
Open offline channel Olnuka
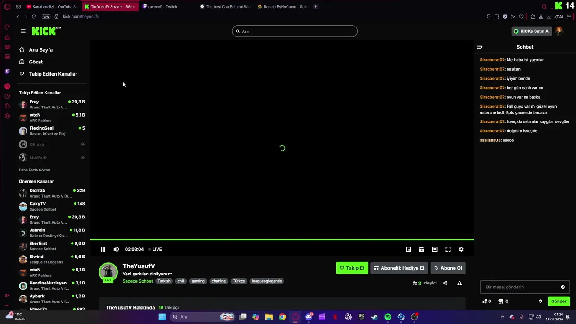pyautogui.click(x=52, y=144)
